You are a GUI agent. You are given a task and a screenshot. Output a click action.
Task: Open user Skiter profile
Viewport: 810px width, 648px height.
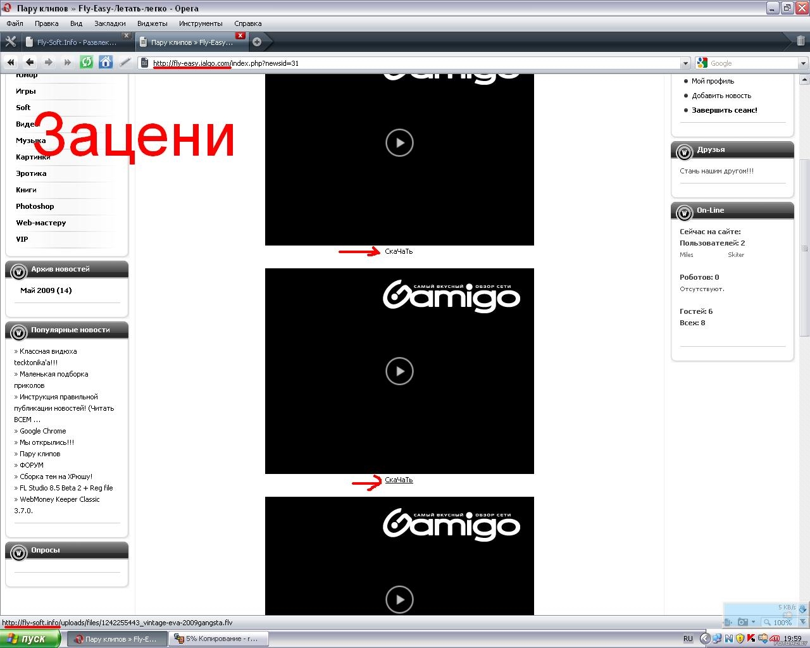click(736, 255)
